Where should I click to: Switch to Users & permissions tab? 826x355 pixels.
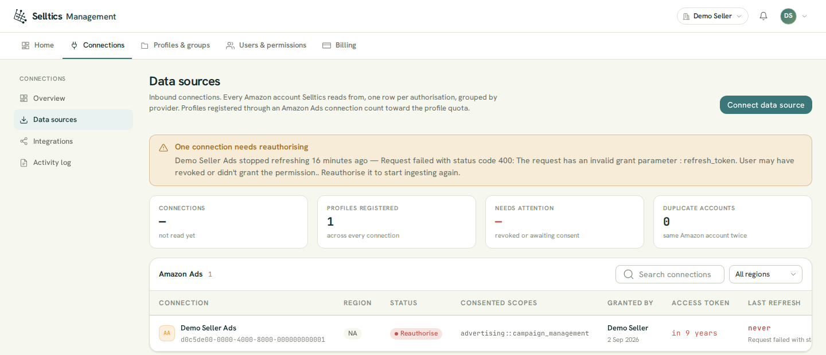click(266, 45)
